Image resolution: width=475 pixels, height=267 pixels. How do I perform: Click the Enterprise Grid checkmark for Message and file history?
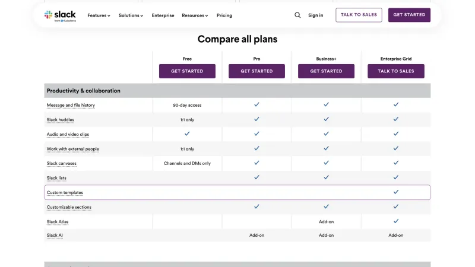(396, 104)
